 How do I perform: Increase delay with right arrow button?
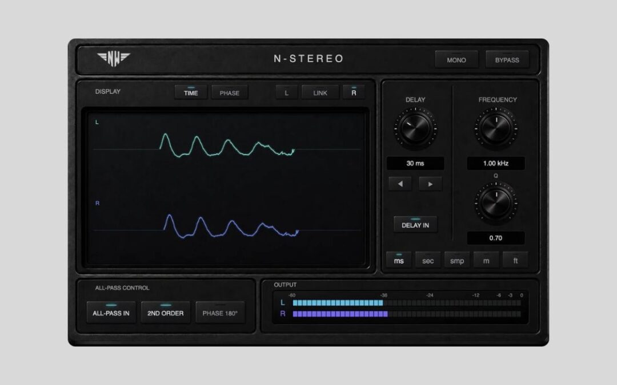[430, 184]
